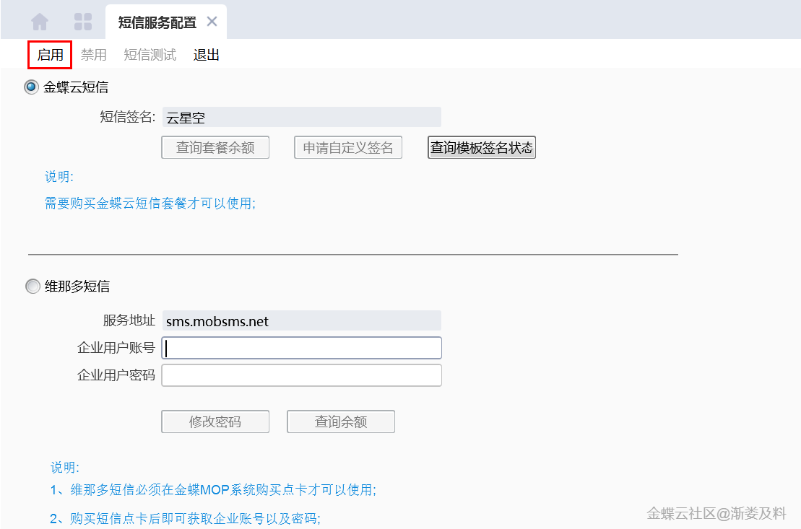The image size is (801, 529).
Task: Select the 金蝶云短信 radio button
Action: point(32,87)
